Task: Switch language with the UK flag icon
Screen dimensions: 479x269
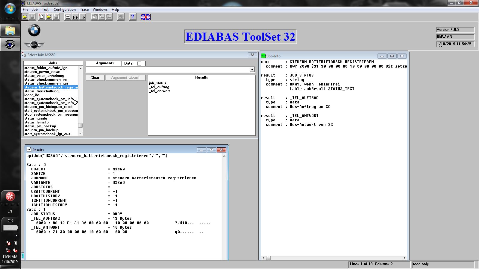Action: (146, 17)
